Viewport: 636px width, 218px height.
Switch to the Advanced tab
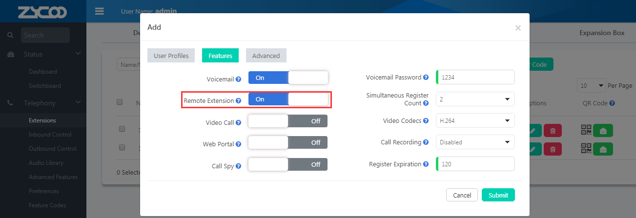266,56
